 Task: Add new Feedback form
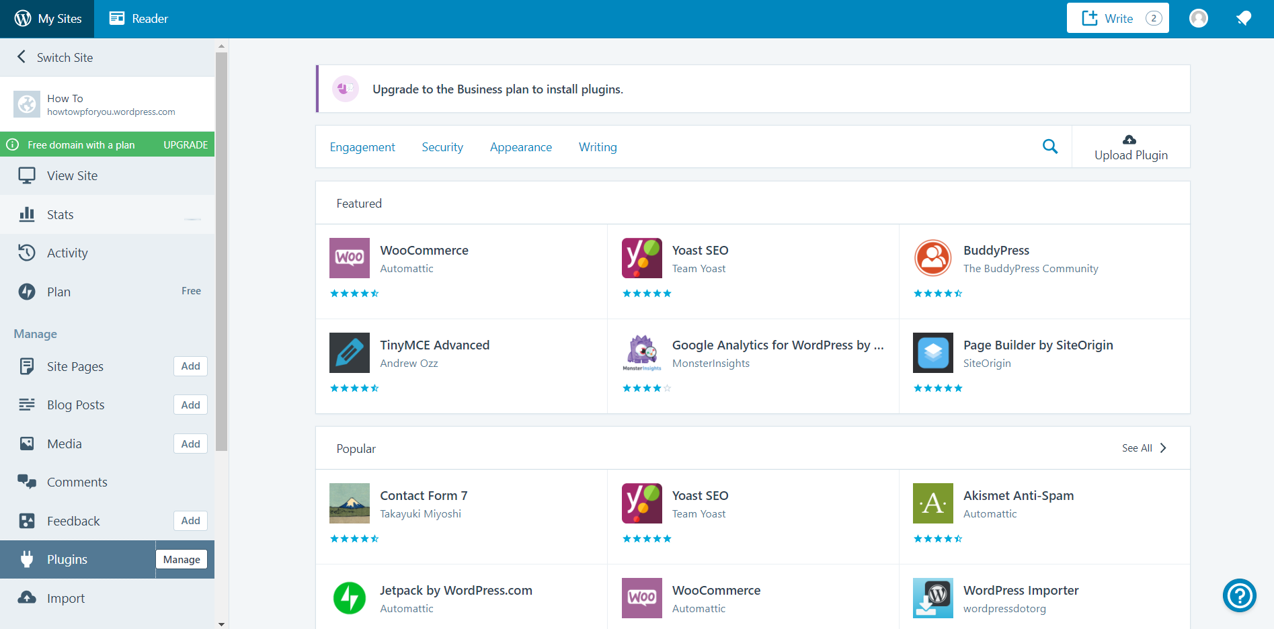pos(191,521)
